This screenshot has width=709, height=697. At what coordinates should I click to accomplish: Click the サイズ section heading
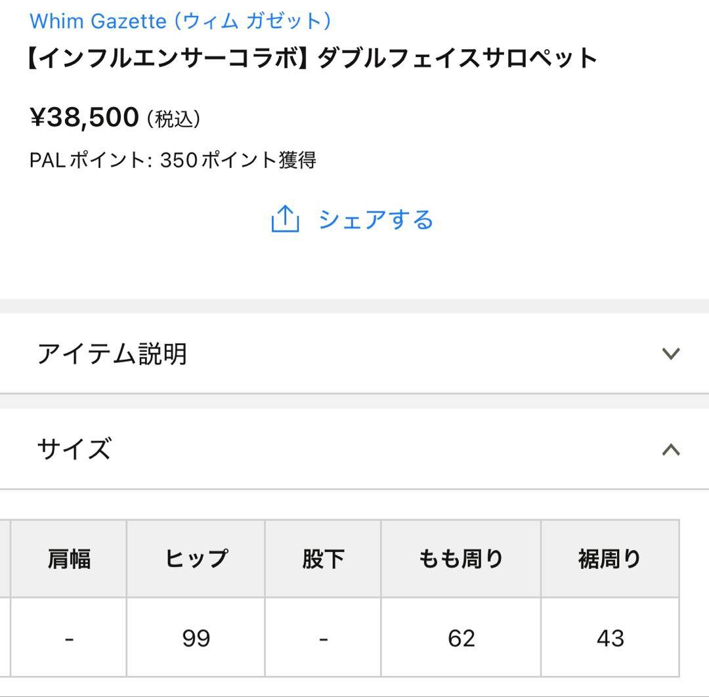tap(74, 450)
